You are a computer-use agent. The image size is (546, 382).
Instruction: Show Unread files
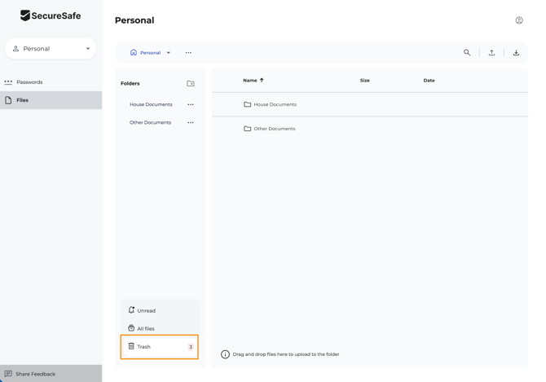[x=146, y=310]
